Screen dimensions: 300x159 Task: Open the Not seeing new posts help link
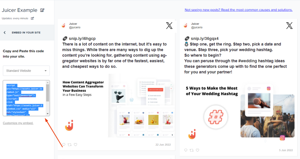coord(238,10)
